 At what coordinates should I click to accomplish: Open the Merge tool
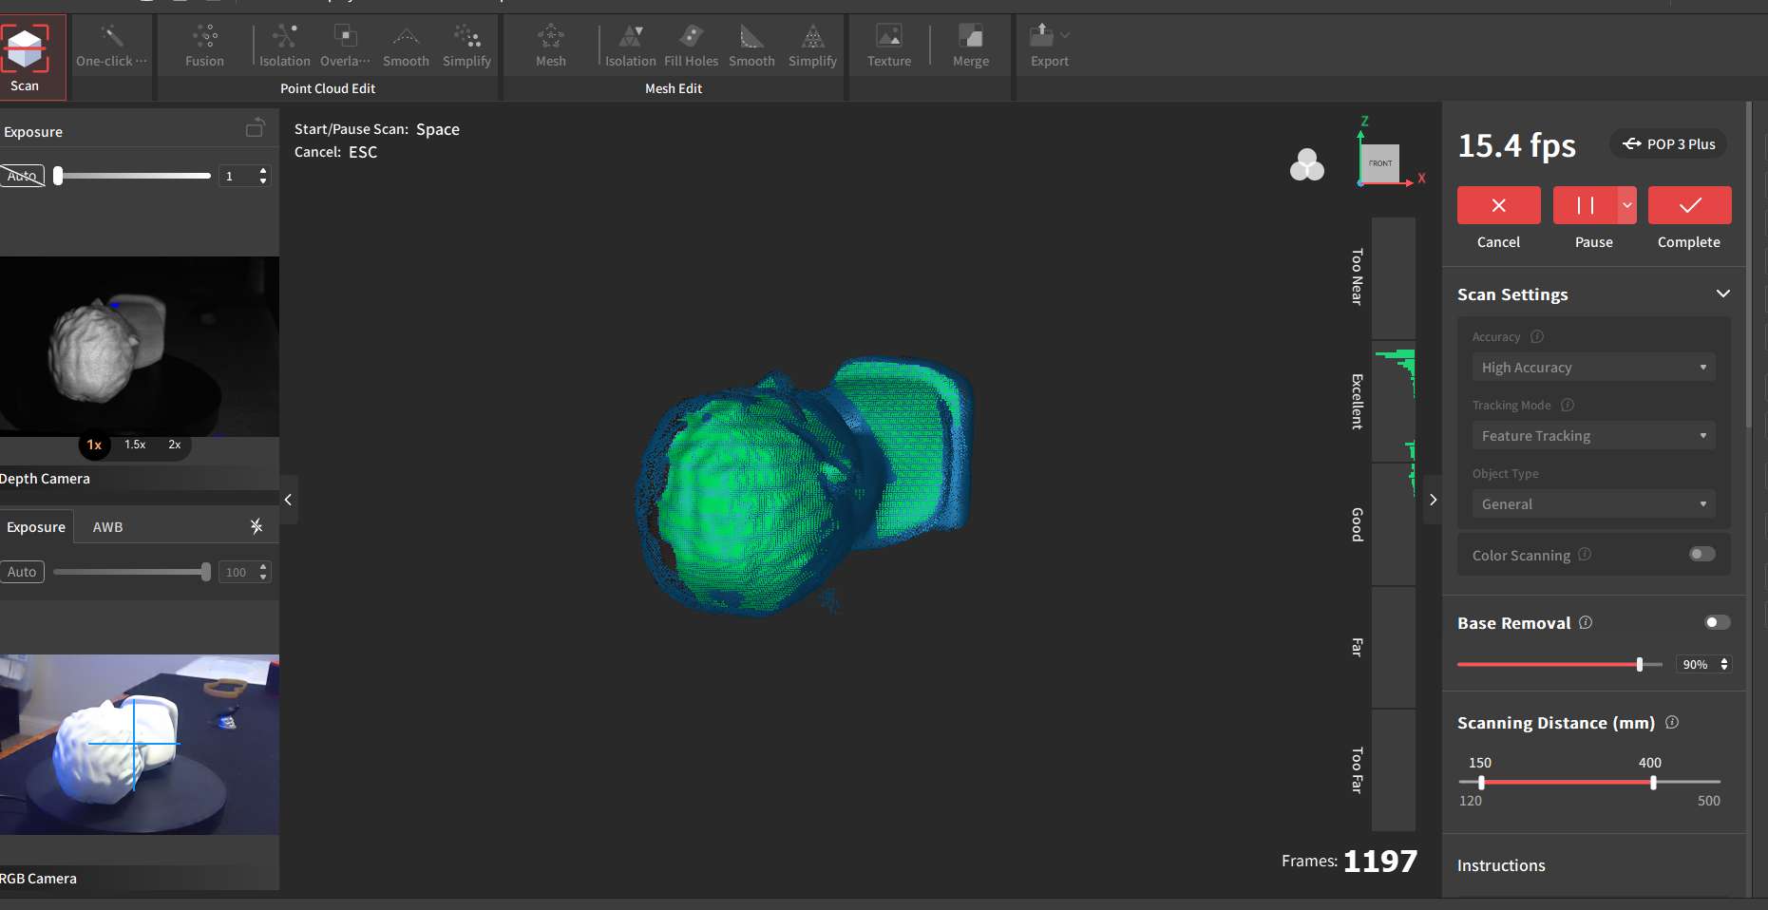pos(970,45)
